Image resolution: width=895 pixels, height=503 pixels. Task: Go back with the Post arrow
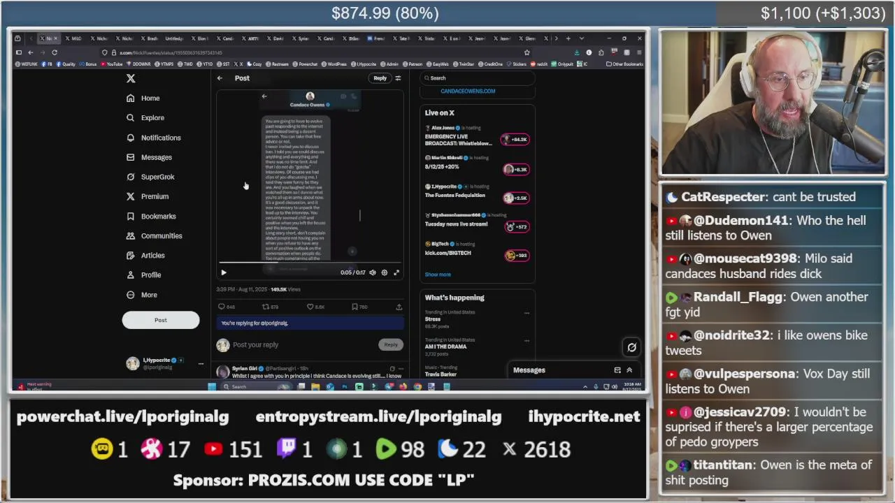click(220, 78)
